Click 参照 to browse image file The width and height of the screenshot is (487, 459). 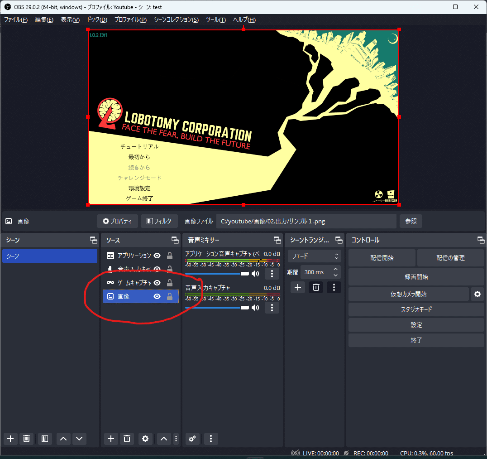click(x=411, y=221)
